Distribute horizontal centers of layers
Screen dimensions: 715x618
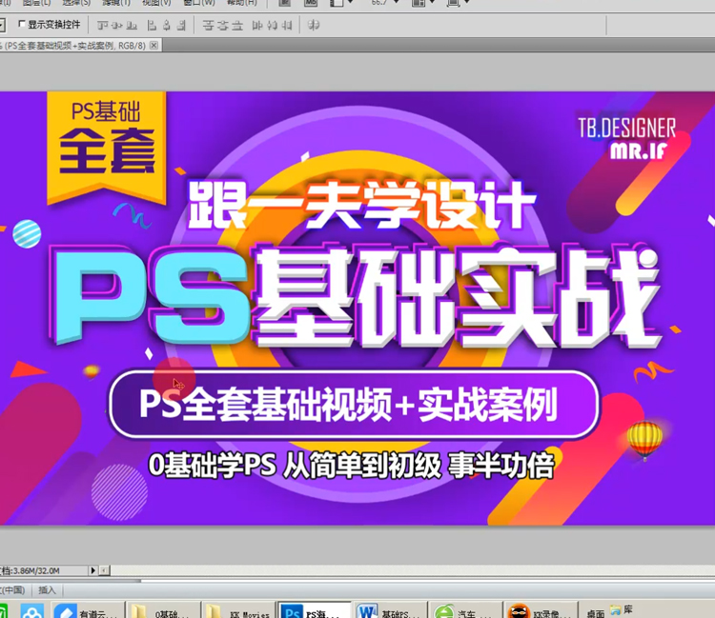point(273,26)
